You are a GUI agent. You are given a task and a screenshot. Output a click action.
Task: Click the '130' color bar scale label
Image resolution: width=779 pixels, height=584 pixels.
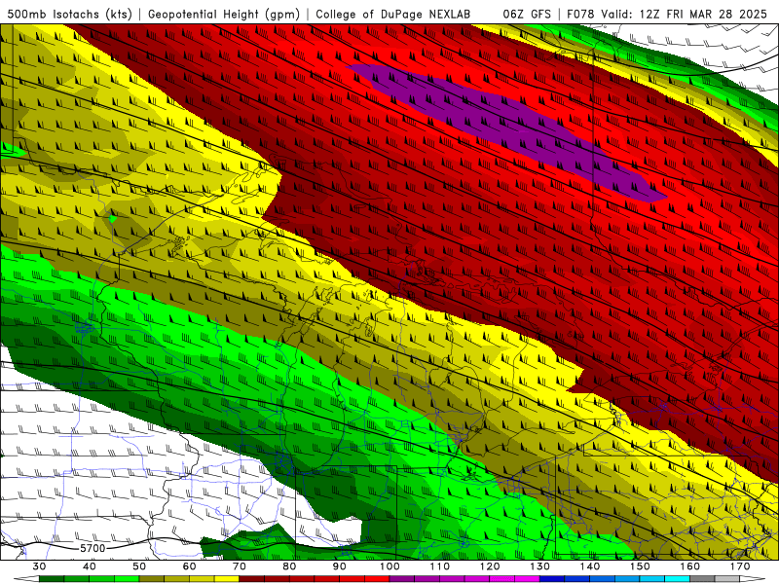pos(540,566)
